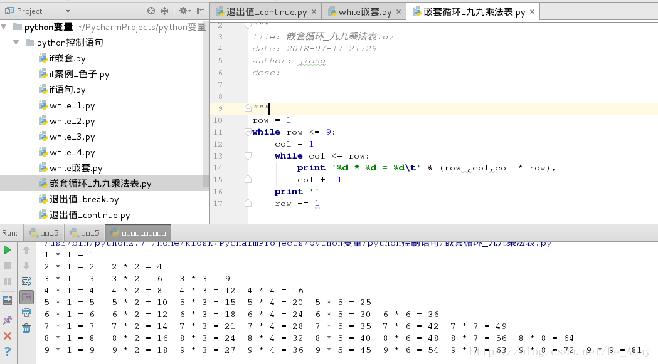Close the 嵌套循环_九九乘法表.py tab

532,12
